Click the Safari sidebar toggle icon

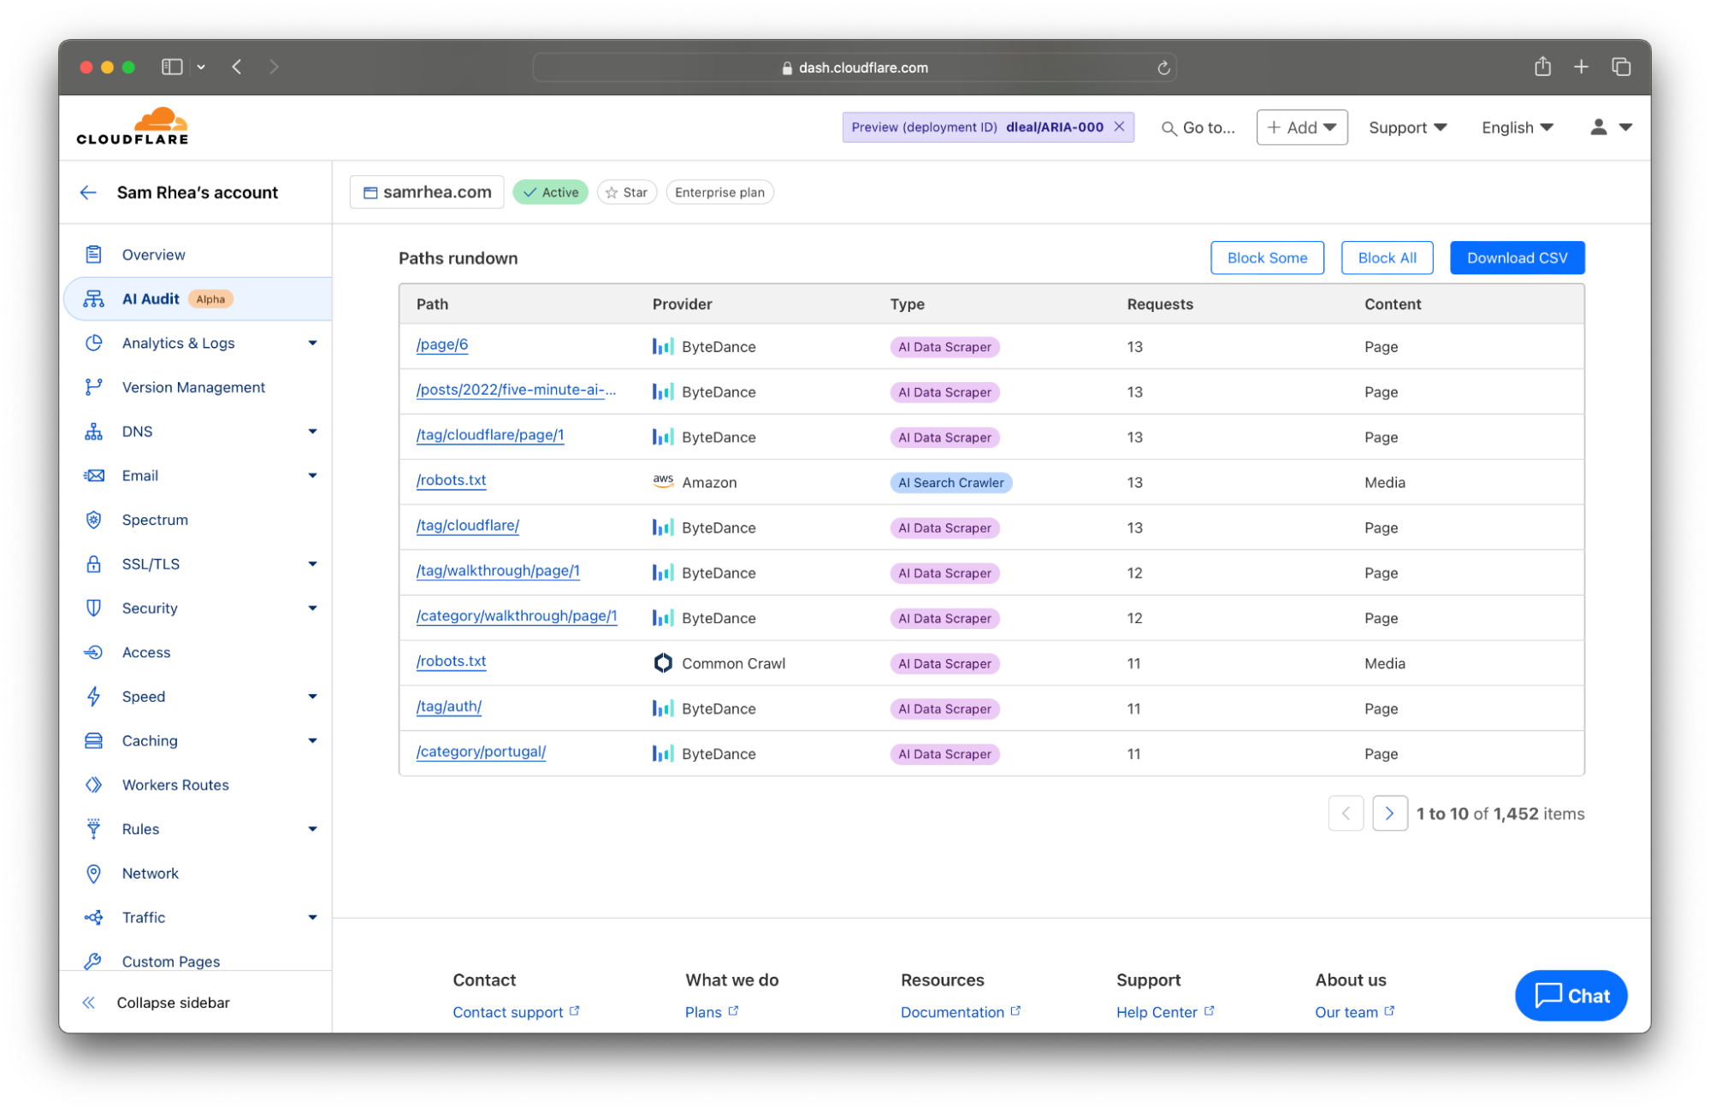(x=172, y=67)
